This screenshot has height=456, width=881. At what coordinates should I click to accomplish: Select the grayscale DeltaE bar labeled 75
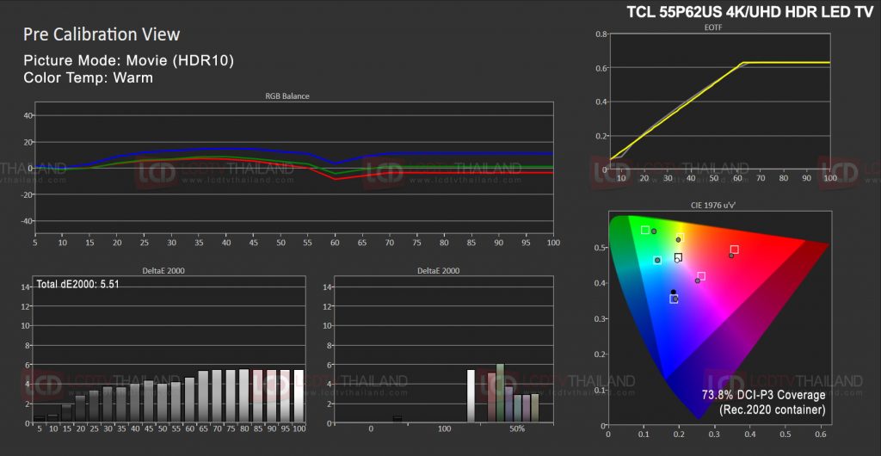tap(231, 396)
